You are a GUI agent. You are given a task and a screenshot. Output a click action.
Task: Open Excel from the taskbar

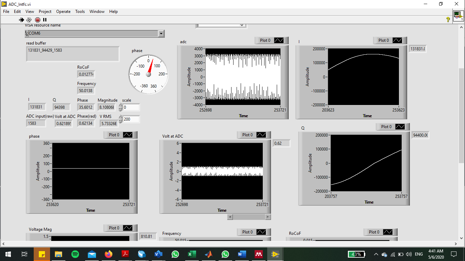coord(192,254)
